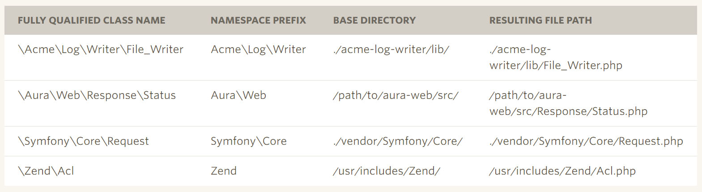Screen dimensions: 702x192
Task: Click the Aura\Web namespace prefix cell
Action: (238, 95)
